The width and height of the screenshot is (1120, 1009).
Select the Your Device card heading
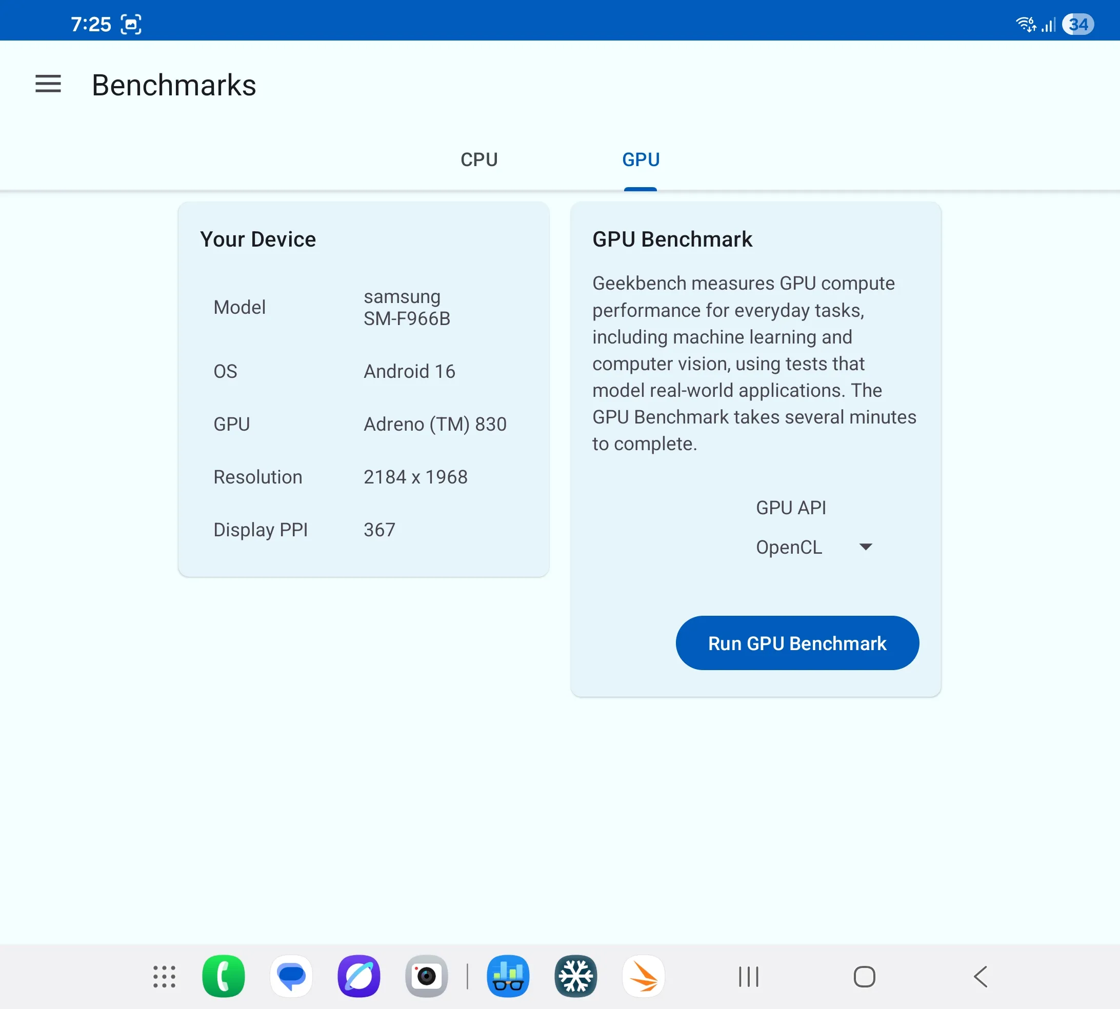(258, 239)
